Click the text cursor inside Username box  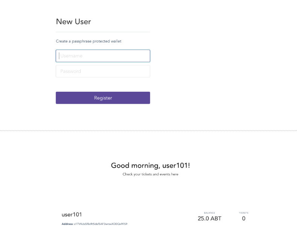(59, 56)
